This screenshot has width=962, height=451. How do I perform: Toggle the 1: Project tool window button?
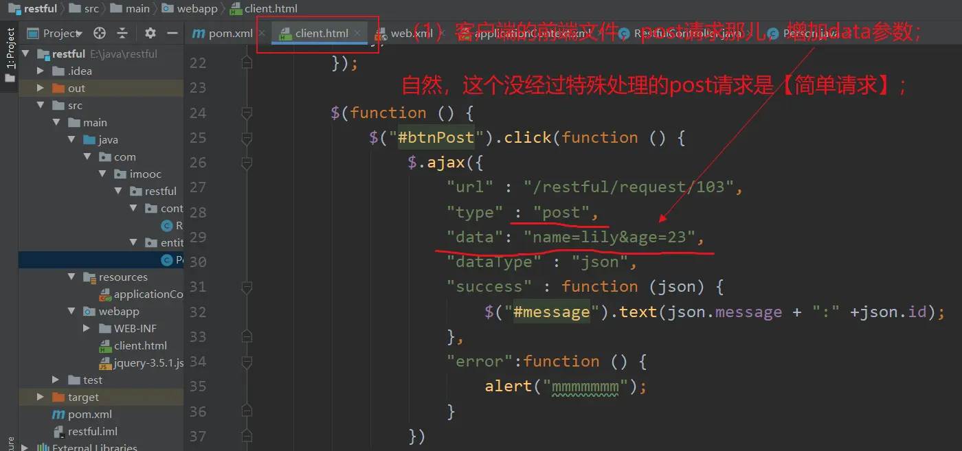[10, 55]
